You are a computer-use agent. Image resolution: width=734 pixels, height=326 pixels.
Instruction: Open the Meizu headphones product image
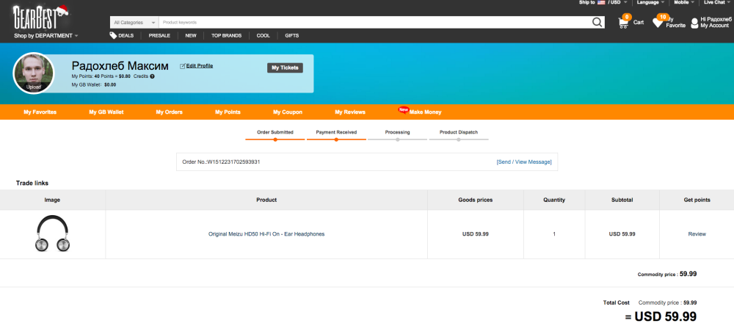[52, 233]
